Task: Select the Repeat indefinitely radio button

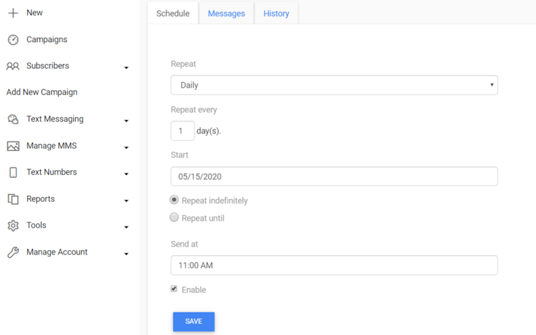Action: (x=174, y=200)
